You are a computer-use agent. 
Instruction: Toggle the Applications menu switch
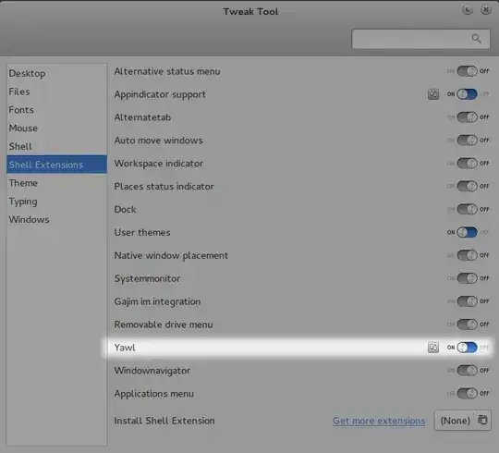coord(468,393)
